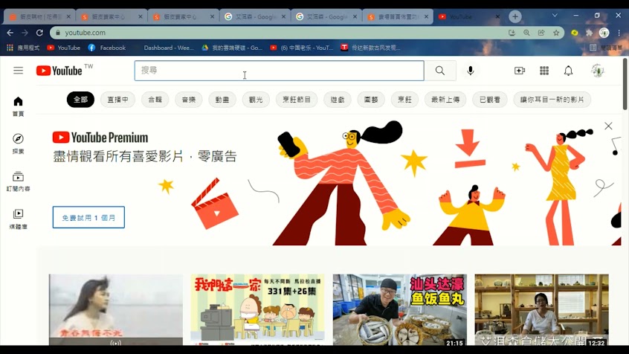This screenshot has width=629, height=354.
Task: Select 首頁 home in the sidebar
Action: (x=18, y=106)
